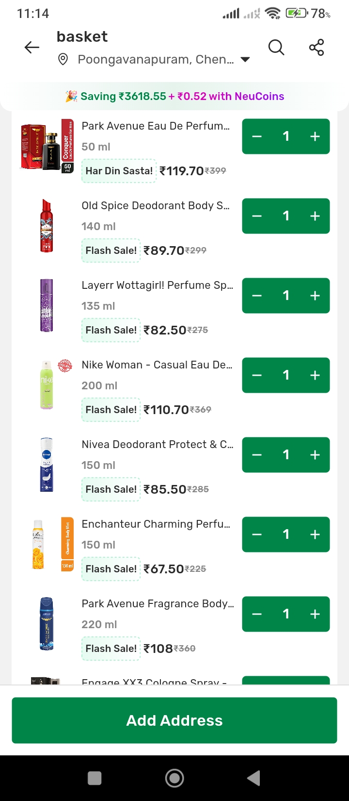Open the Old Spice Deodorant product name
This screenshot has height=801, width=349.
click(x=156, y=205)
